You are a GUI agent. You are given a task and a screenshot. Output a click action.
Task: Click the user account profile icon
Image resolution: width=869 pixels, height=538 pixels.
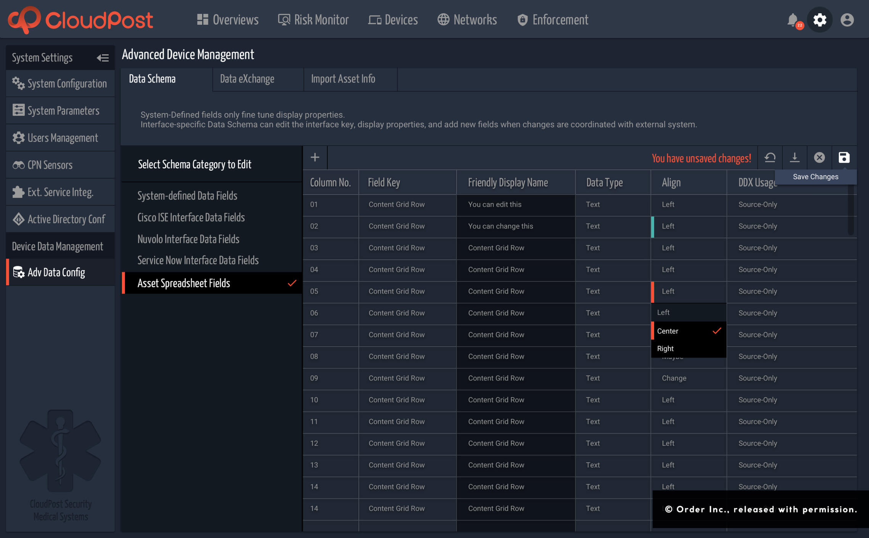(846, 19)
